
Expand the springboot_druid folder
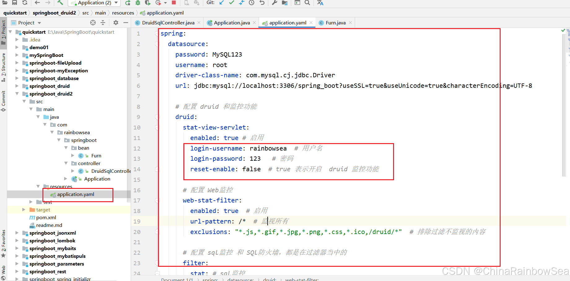(17, 86)
